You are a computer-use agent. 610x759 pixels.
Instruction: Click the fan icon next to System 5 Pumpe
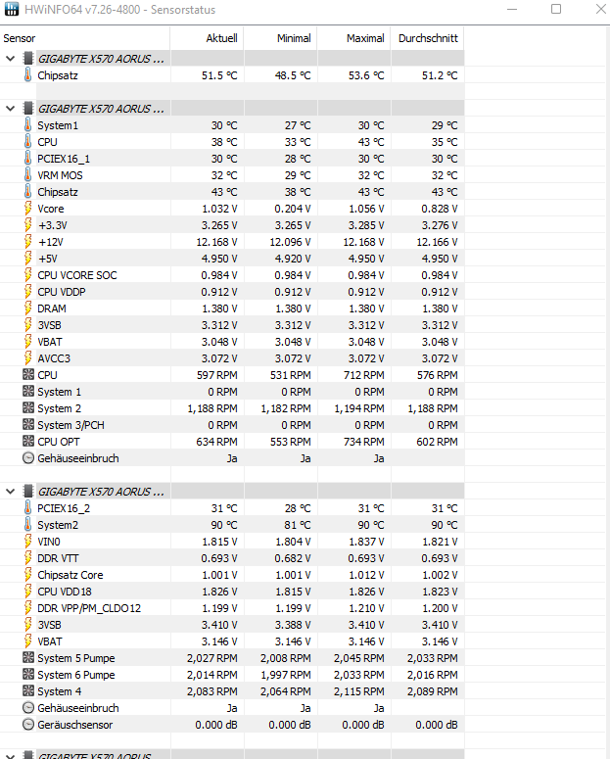pos(28,657)
